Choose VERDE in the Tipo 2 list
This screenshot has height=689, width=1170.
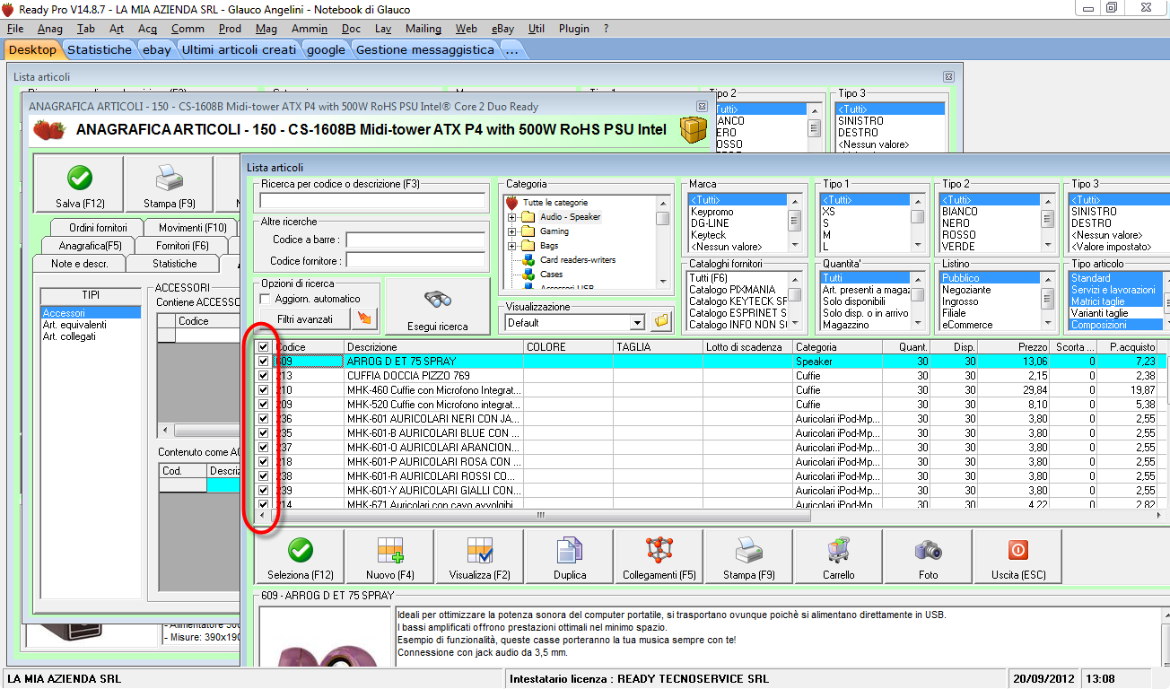(959, 247)
